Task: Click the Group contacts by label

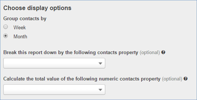Action: pyautogui.click(x=25, y=19)
